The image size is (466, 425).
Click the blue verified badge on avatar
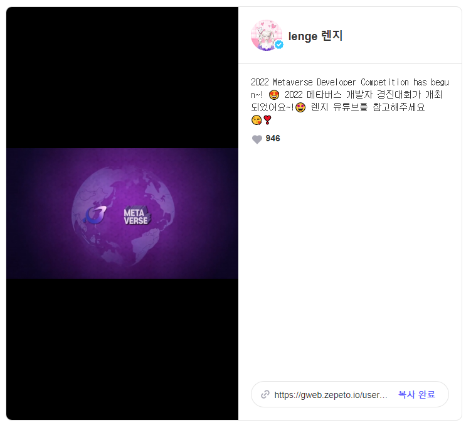[278, 45]
